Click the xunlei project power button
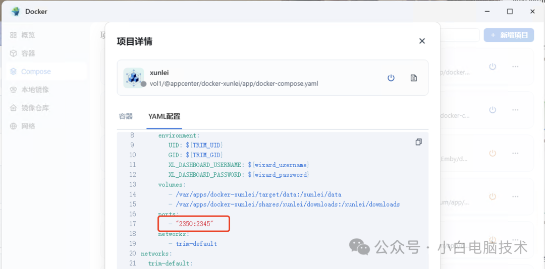Screen dimensions: 545x269 [x=391, y=78]
